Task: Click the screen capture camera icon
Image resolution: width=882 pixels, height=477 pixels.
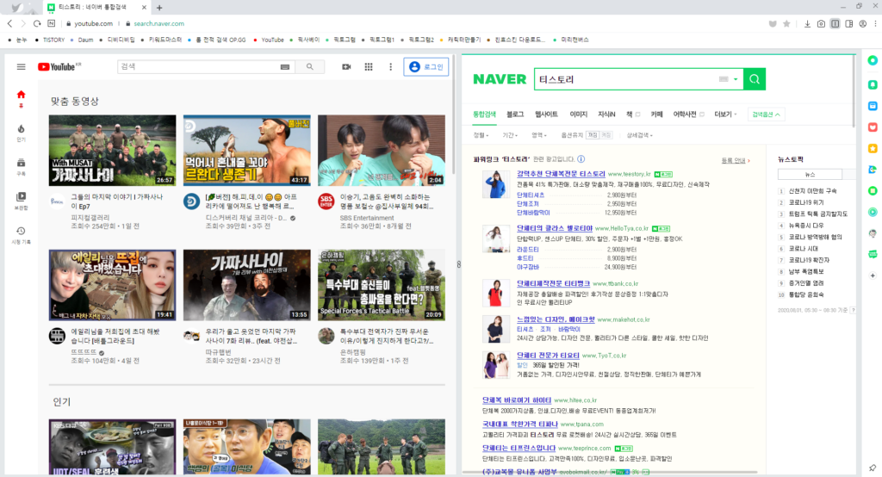Action: coord(821,23)
